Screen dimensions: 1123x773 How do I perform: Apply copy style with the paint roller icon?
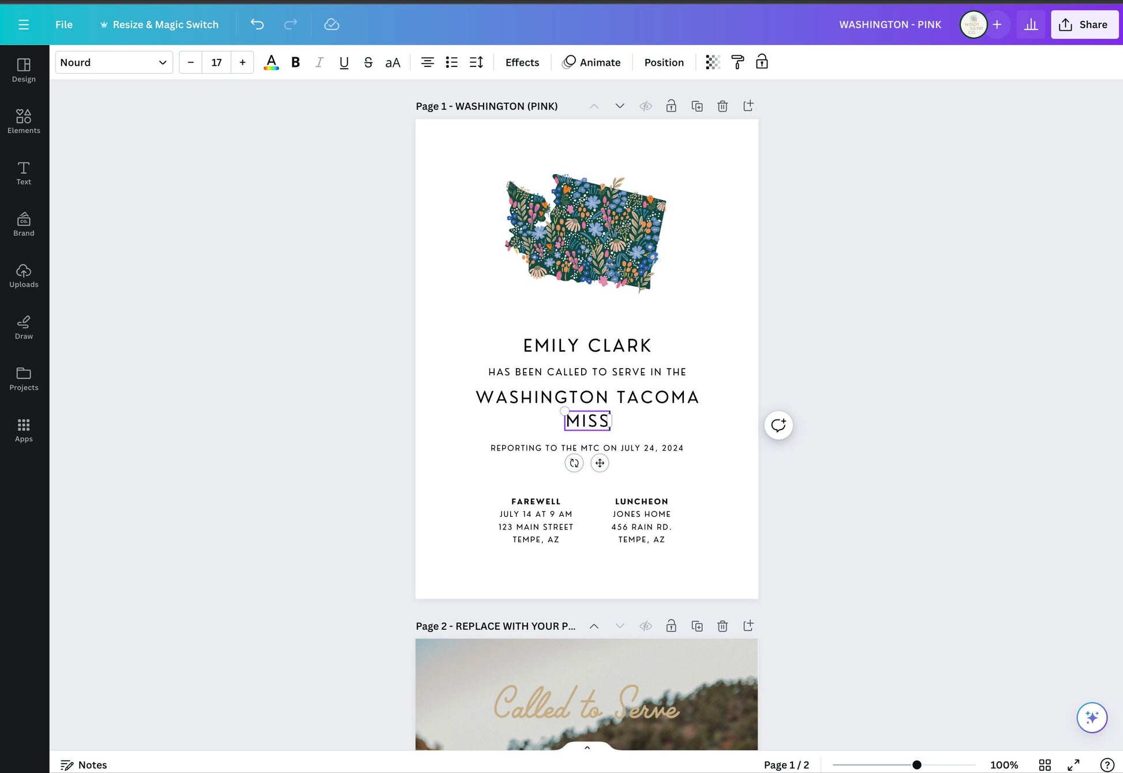pyautogui.click(x=738, y=62)
